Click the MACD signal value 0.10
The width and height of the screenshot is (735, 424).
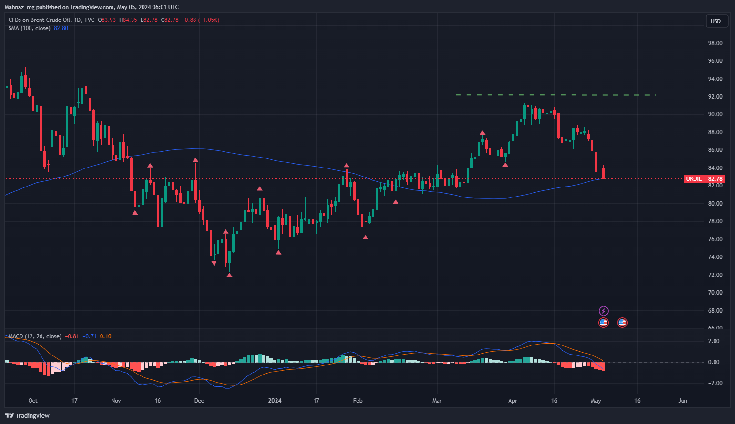105,336
